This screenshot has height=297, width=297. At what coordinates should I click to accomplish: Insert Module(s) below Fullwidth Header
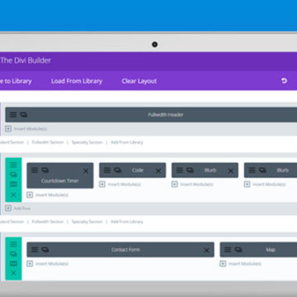click(x=26, y=129)
